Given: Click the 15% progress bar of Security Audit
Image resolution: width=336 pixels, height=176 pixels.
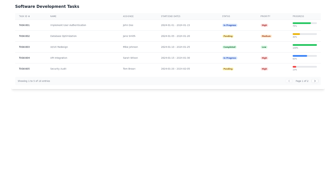Looking at the screenshot, I should (305, 67).
